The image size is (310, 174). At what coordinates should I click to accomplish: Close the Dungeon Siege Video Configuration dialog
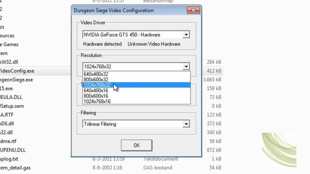coord(193,10)
